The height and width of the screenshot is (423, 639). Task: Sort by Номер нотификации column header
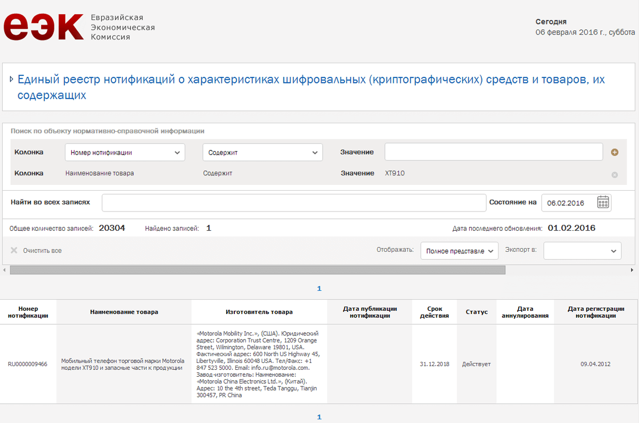point(28,312)
